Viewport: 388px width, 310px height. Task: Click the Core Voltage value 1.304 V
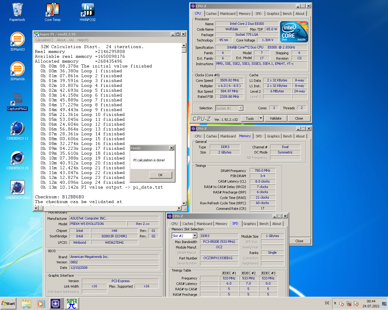[x=268, y=40]
